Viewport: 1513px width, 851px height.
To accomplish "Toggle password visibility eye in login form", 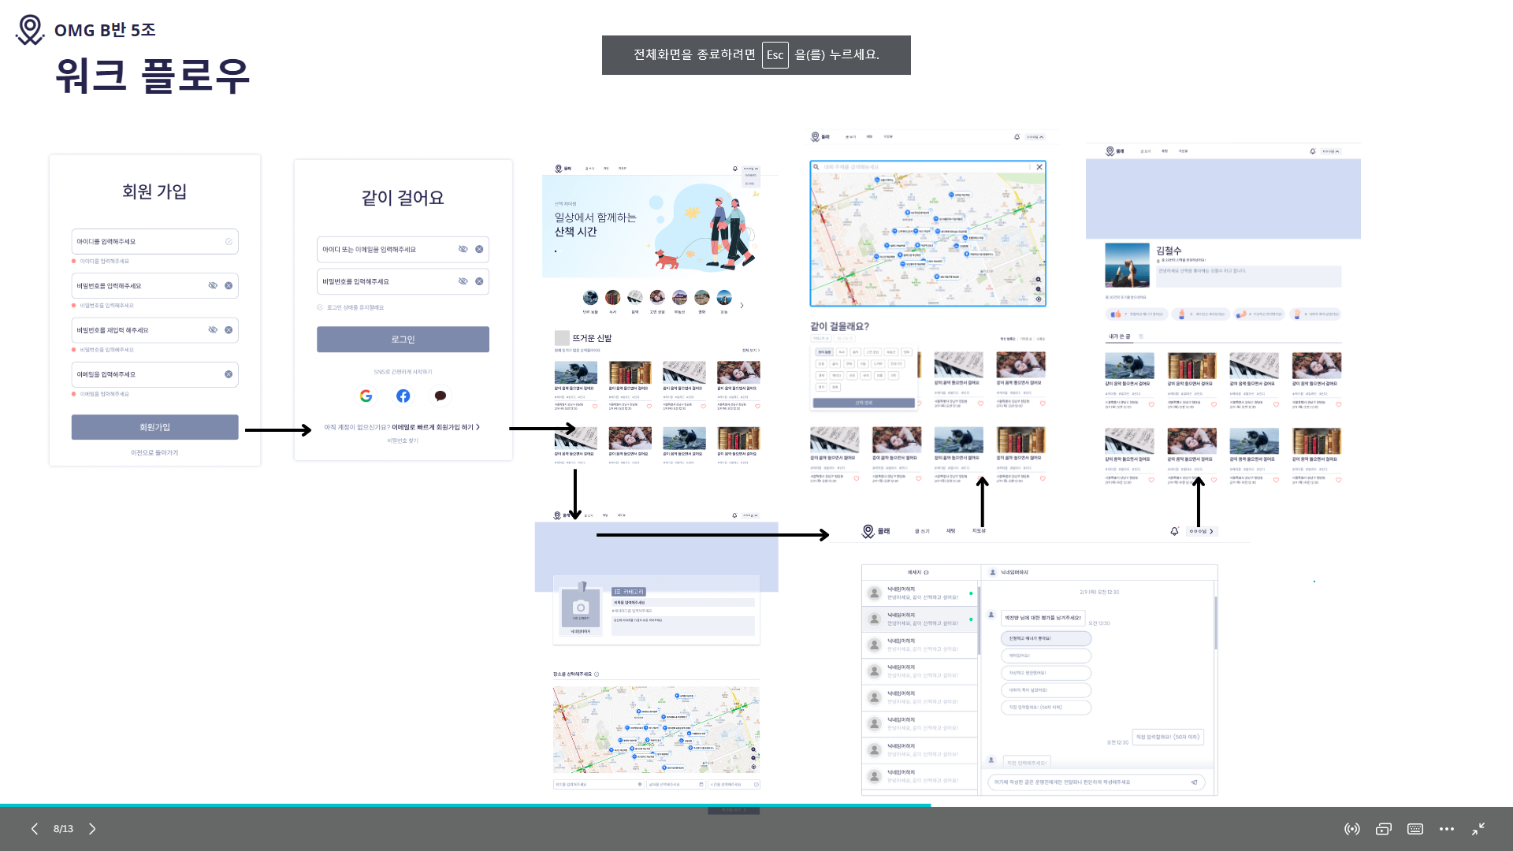I will click(x=463, y=281).
